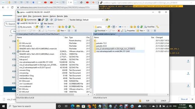The height and width of the screenshot is (109, 195).
Task: Click the local select files plus icon
Action: click(69, 31)
